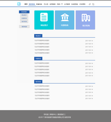Viewport: 111px width, 122px height.
Task: Open the 联系我们 footer link
Action: click(x=61, y=114)
